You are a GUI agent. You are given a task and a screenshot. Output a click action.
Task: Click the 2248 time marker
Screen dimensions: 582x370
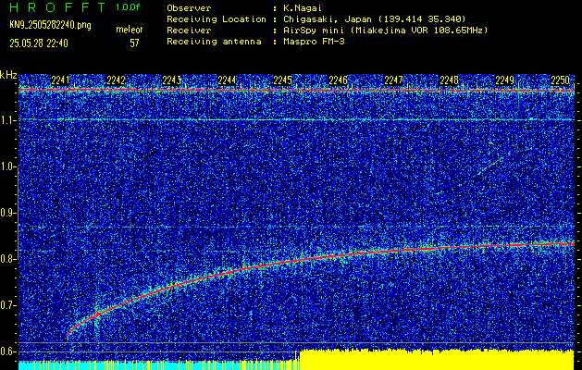click(x=449, y=80)
